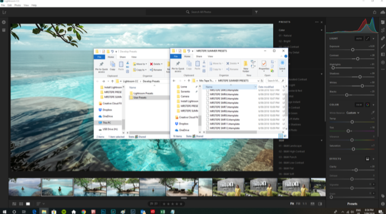
Task: Click Properties in MRSTEPE SUMMER PRESETS window
Action: 264,66
